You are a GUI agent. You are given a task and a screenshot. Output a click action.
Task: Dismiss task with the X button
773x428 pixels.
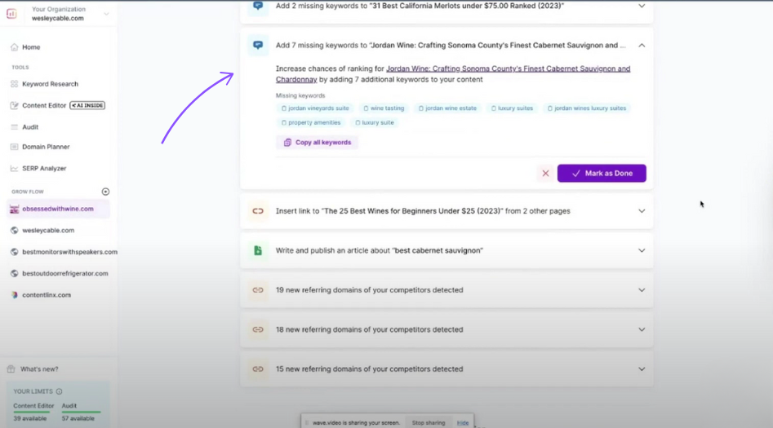(x=545, y=174)
